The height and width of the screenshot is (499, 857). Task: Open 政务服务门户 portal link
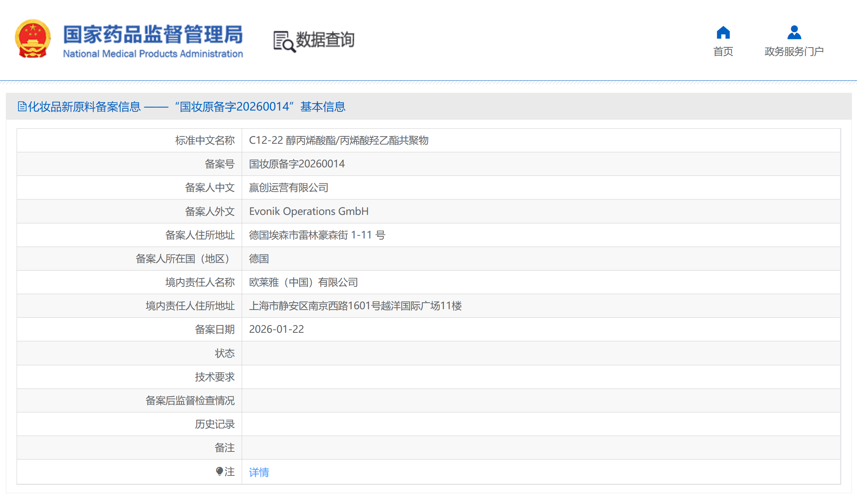(x=794, y=51)
